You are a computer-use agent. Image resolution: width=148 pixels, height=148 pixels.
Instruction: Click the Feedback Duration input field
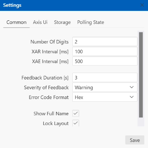coord(105,78)
